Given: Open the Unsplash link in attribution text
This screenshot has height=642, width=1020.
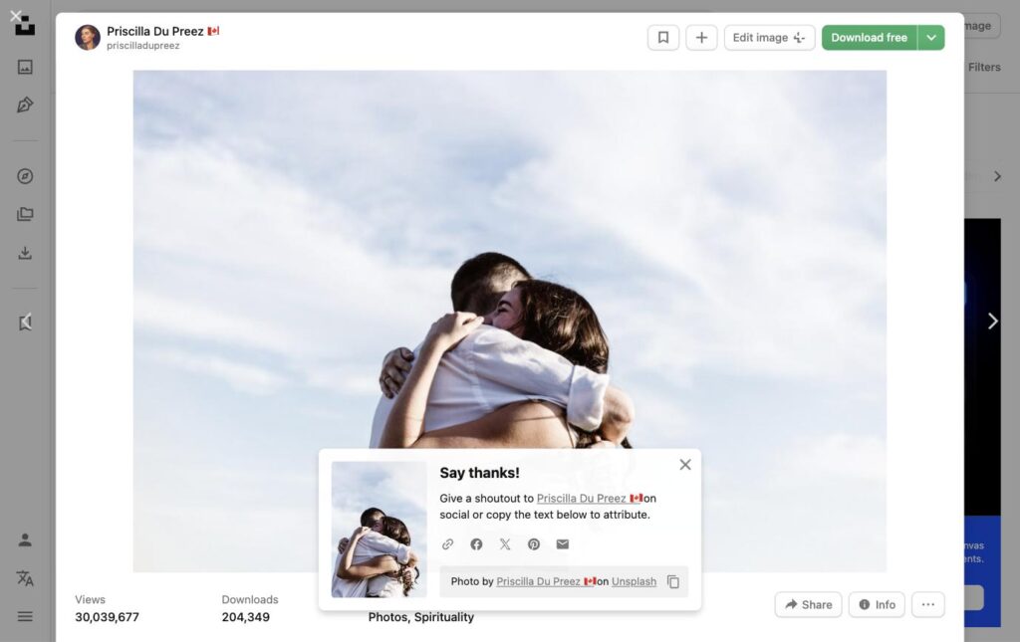Looking at the screenshot, I should [x=634, y=581].
